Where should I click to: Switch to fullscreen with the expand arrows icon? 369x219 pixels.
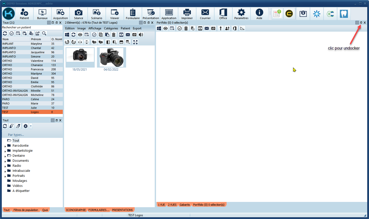[x=135, y=42]
